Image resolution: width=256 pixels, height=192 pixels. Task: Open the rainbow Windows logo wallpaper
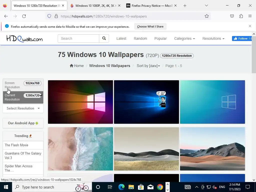80,102
